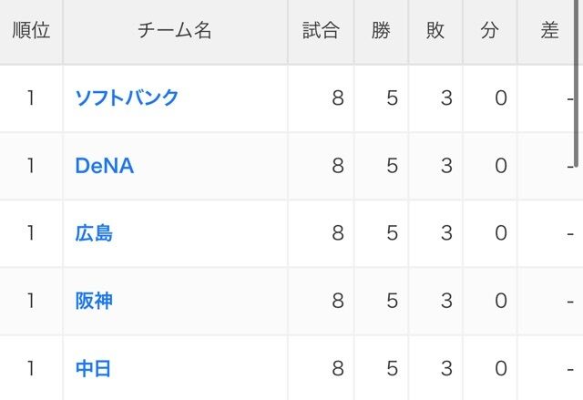
Task: Click the 試合 column header
Action: tap(321, 30)
